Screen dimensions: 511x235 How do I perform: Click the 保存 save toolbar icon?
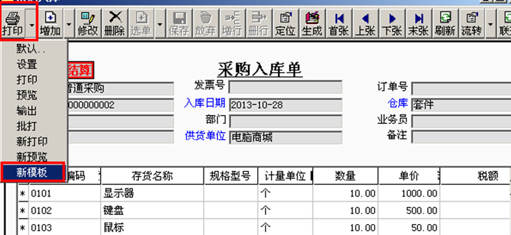(179, 23)
